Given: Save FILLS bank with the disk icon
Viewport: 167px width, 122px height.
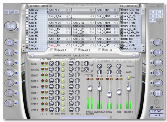Looking at the screenshot, I should tap(103, 50).
